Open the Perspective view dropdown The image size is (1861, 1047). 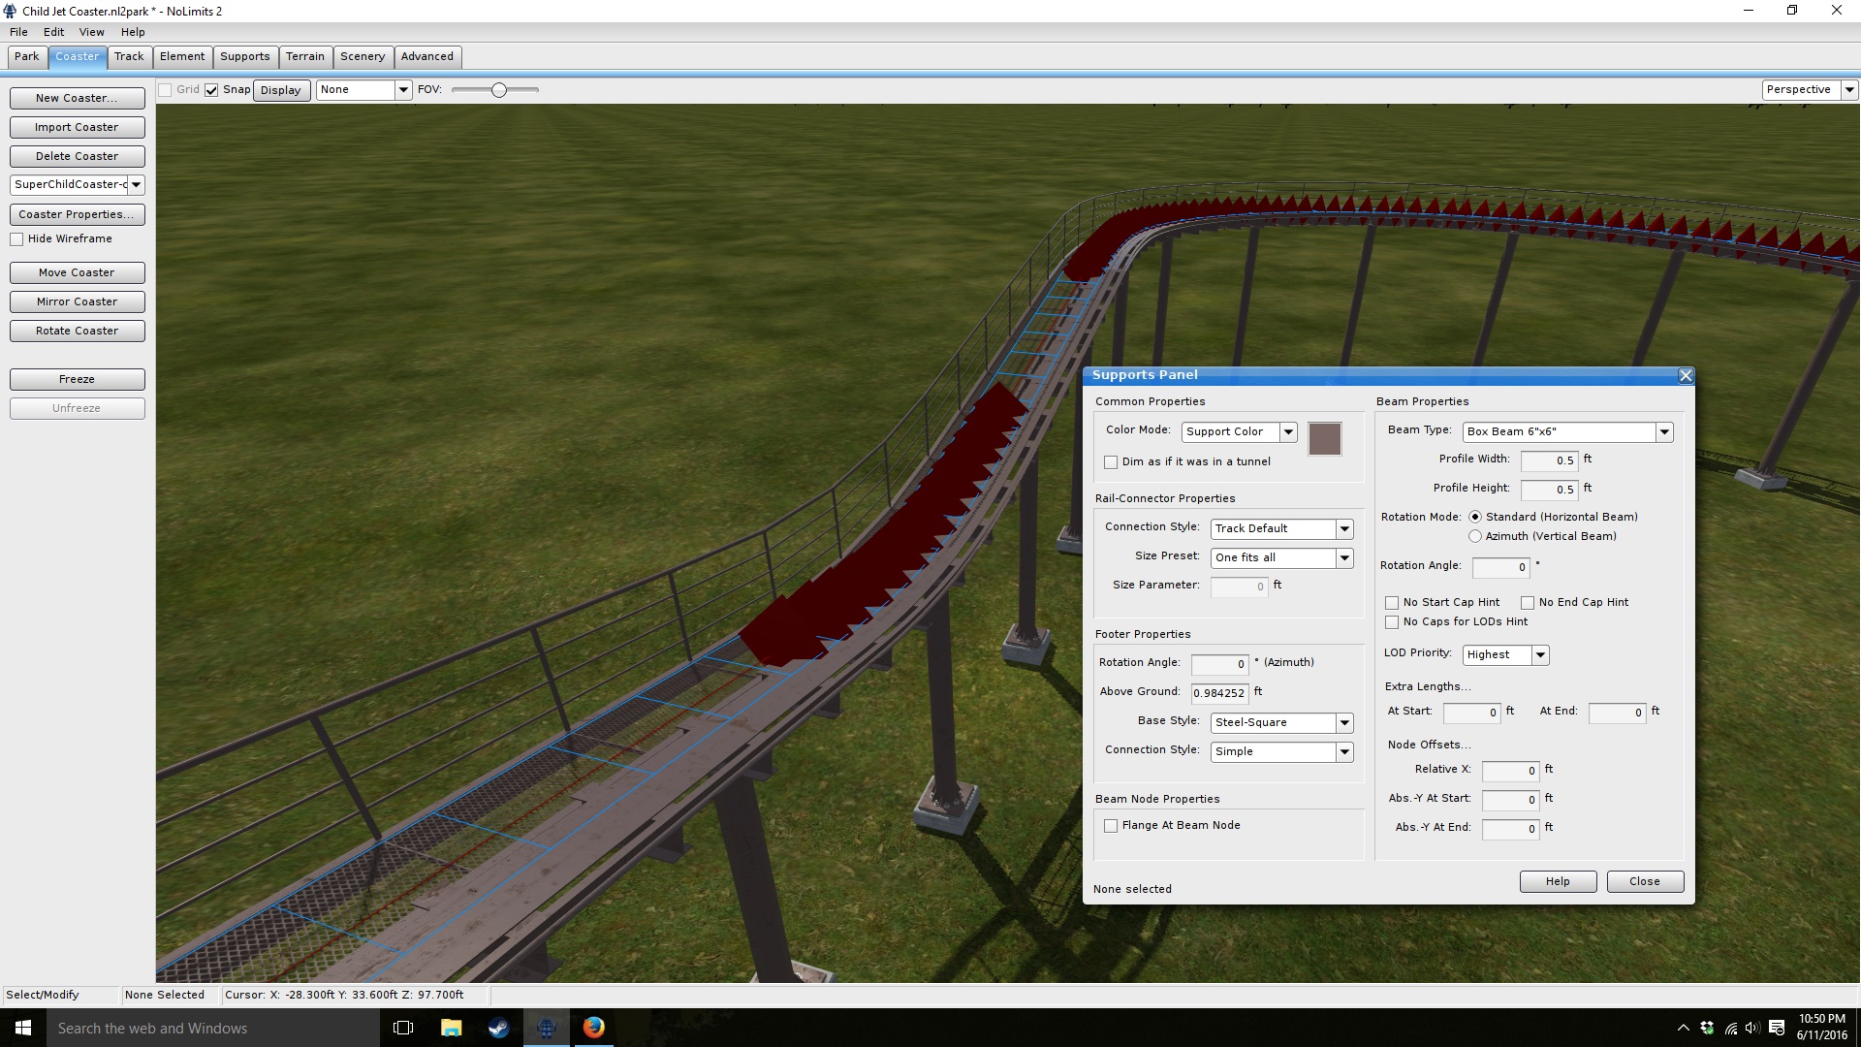point(1848,90)
